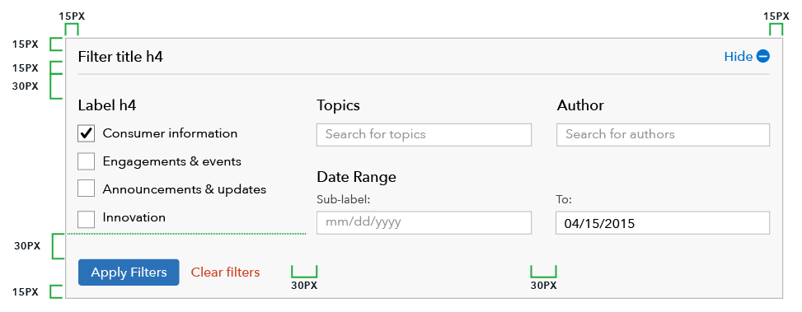Click the Apply Filters button

(x=129, y=272)
